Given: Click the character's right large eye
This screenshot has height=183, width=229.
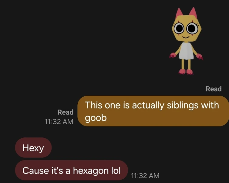Looking at the screenshot, I should (193, 28).
